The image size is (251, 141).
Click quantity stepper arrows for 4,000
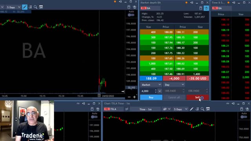(x=156, y=91)
